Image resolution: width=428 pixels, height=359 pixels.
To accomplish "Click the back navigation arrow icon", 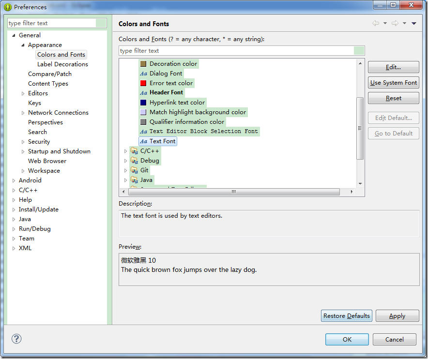I will click(x=376, y=23).
